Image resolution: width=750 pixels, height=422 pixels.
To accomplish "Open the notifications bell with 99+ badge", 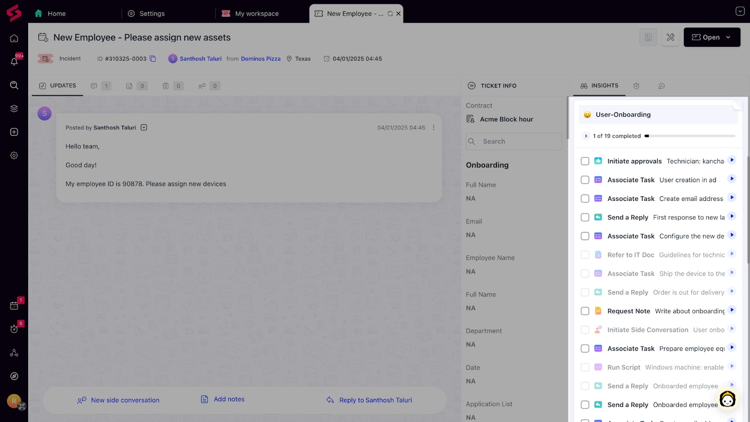I will click(x=14, y=61).
